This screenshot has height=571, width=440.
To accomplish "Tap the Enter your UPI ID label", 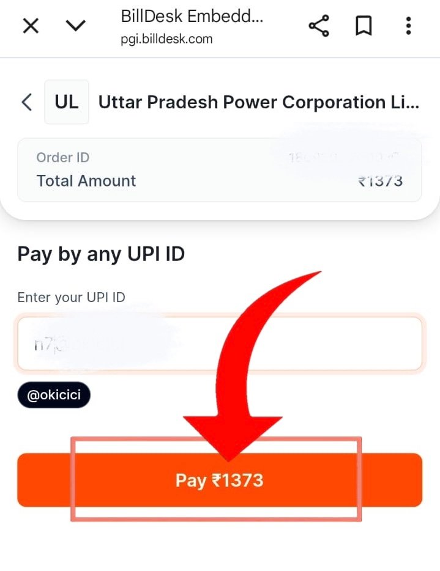I will point(71,298).
